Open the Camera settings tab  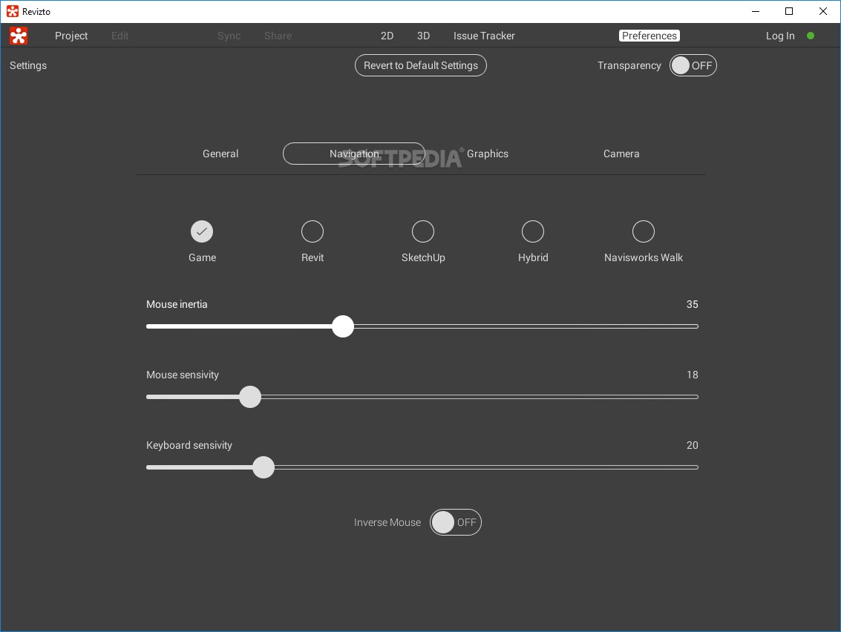click(x=621, y=154)
